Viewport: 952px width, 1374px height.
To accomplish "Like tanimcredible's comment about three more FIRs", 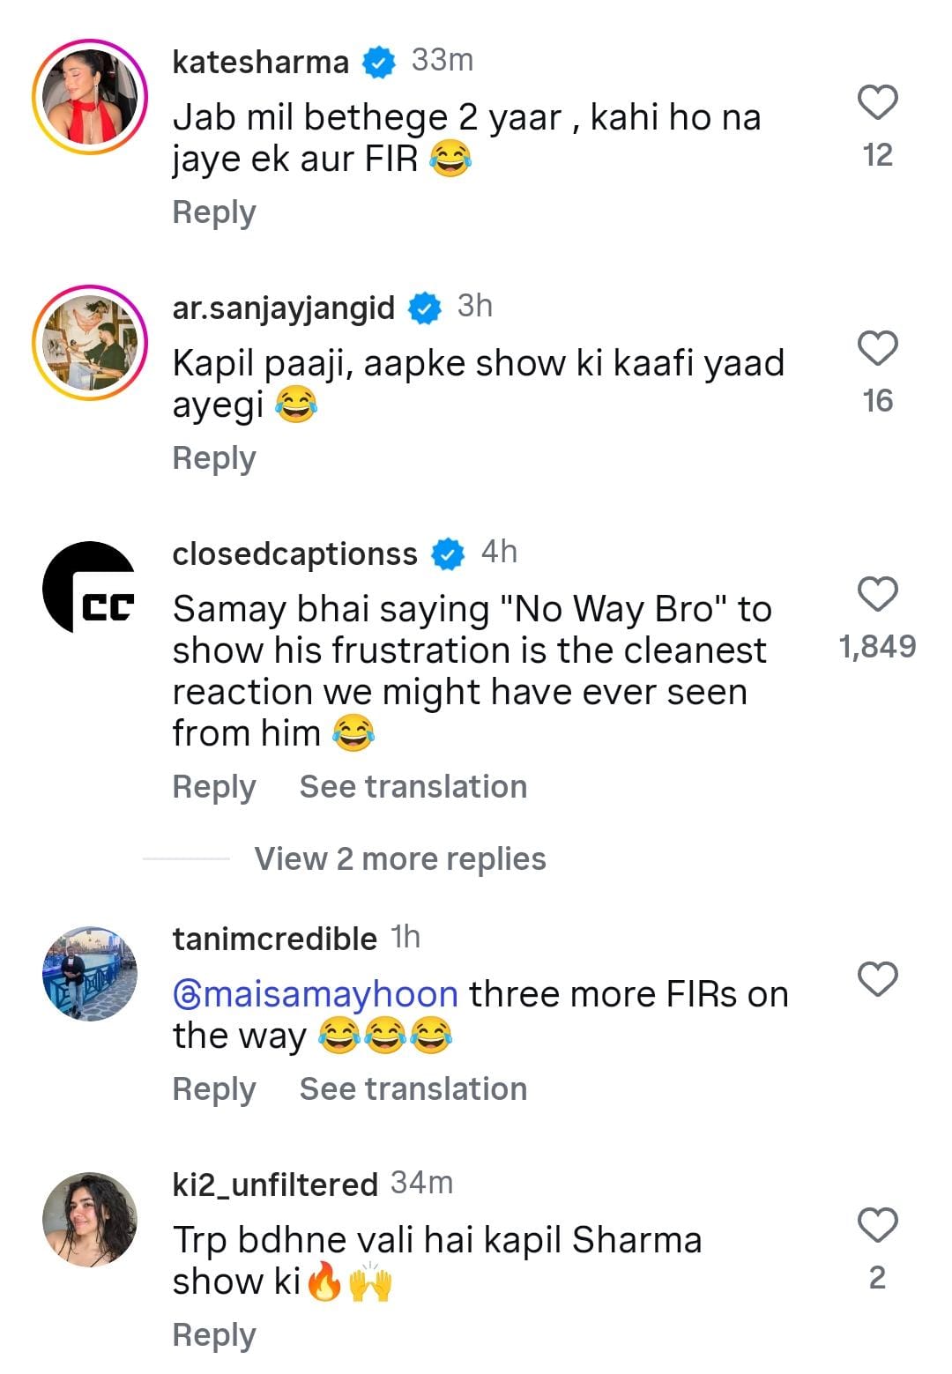I will [x=877, y=979].
